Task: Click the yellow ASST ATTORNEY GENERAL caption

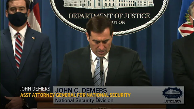Action: pyautogui.click(x=75, y=95)
